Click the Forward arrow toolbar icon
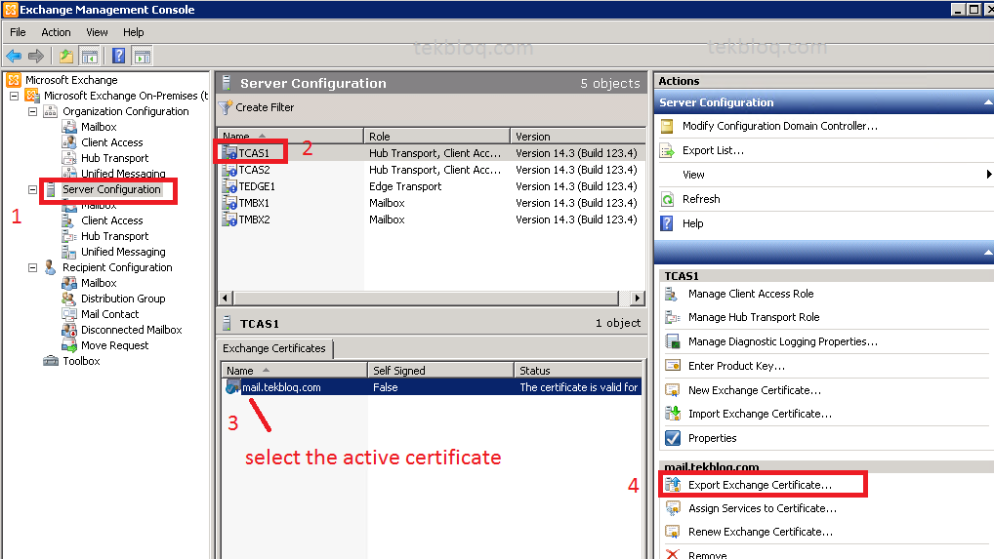 pyautogui.click(x=36, y=57)
